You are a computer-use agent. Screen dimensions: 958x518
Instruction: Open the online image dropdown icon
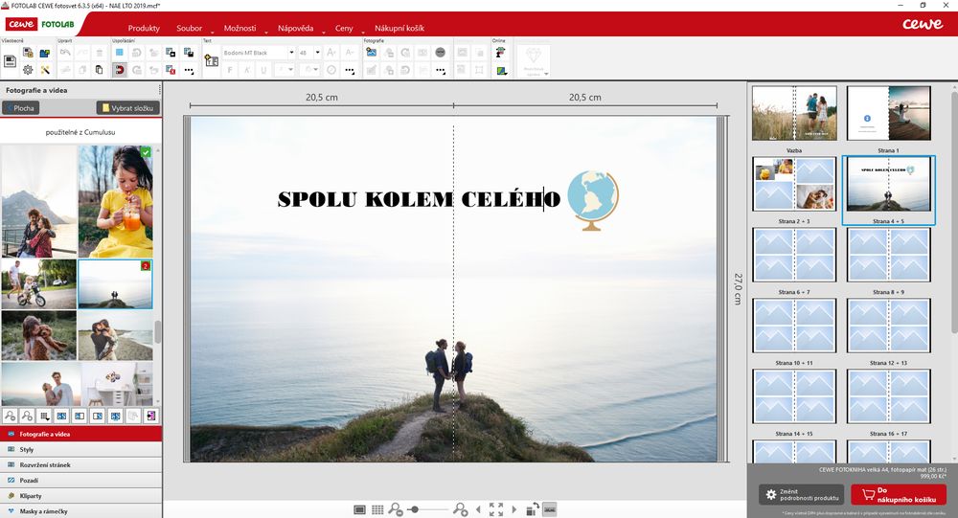[501, 71]
